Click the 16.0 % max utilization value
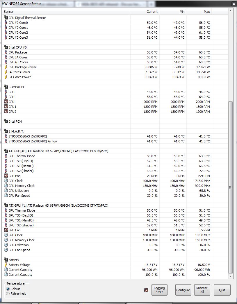237x304 pixels. 205,245
